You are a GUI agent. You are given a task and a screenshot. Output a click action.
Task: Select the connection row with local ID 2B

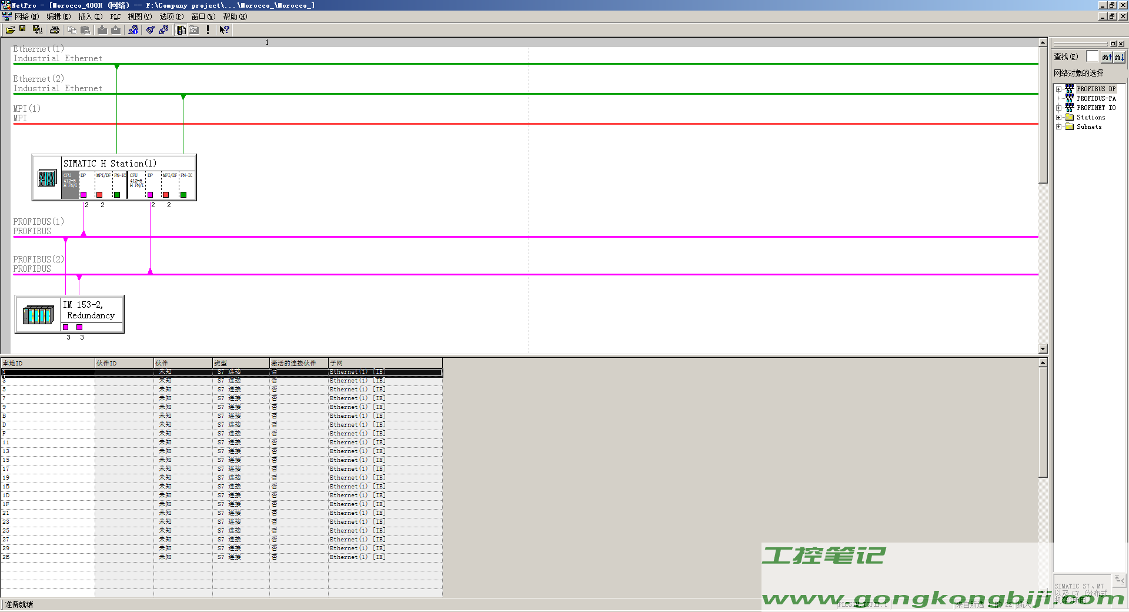coord(221,557)
